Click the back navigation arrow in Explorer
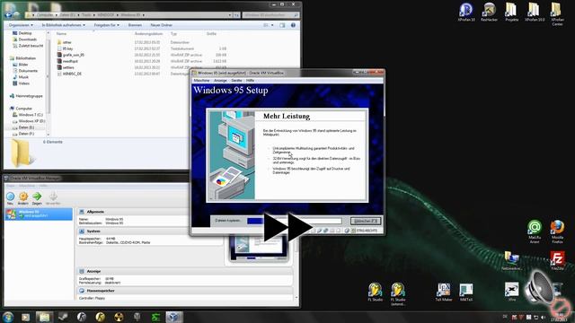Viewport: 575px width, 323px height. tap(8, 14)
